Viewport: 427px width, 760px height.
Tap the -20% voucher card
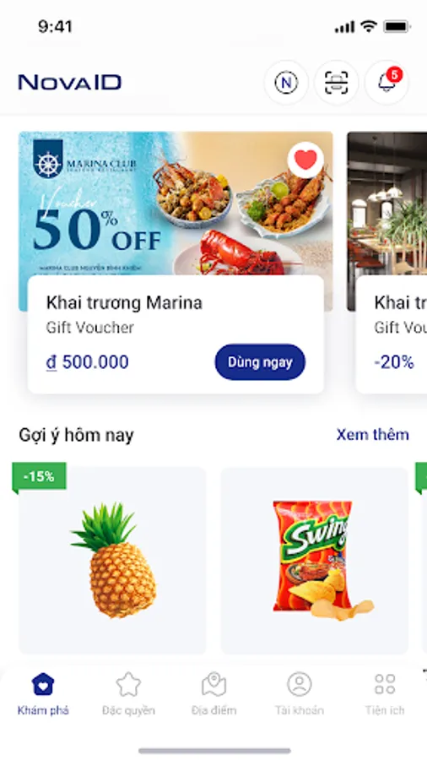392,334
